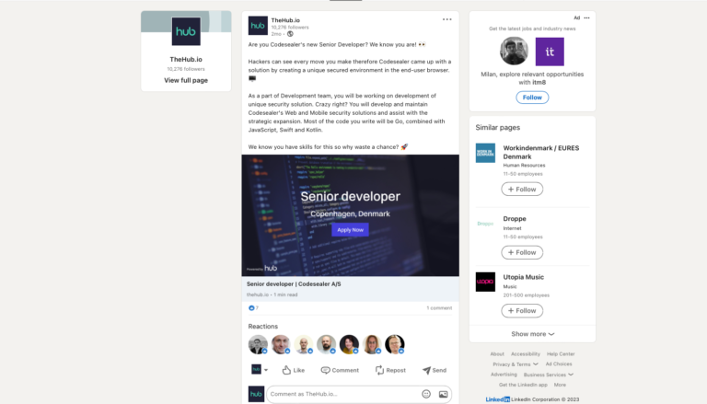Image resolution: width=707 pixels, height=404 pixels.
Task: Open the Droppe page name
Action: pos(515,219)
